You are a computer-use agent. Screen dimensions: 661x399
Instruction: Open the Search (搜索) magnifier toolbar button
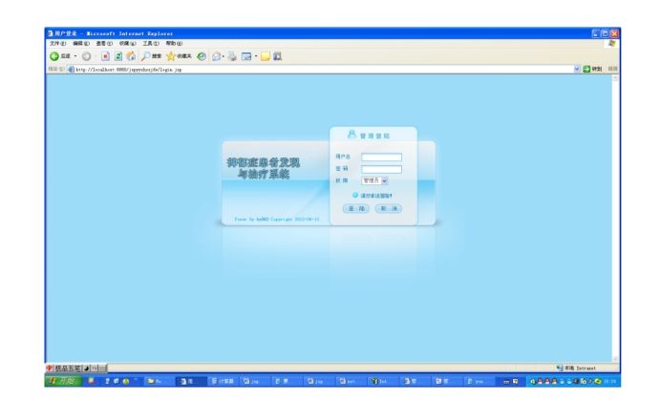click(151, 56)
